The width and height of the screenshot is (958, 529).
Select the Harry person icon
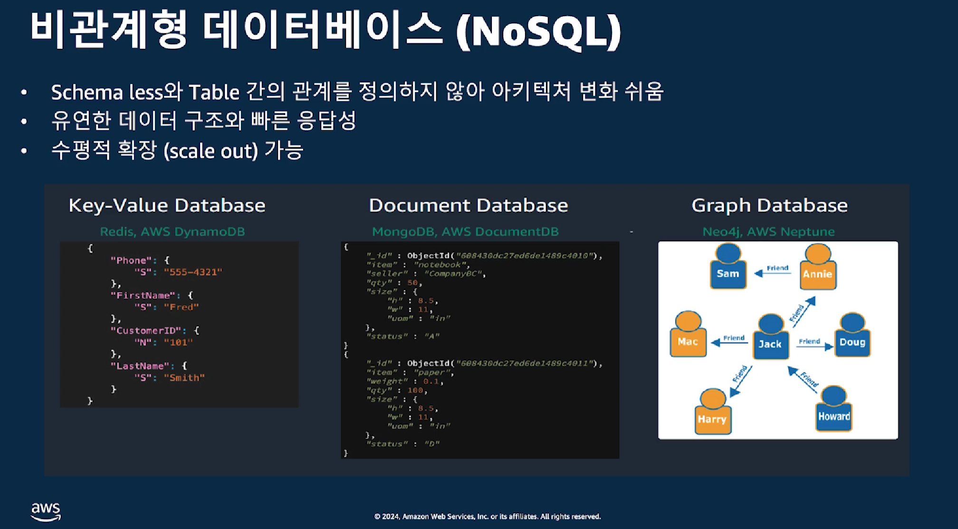point(713,412)
